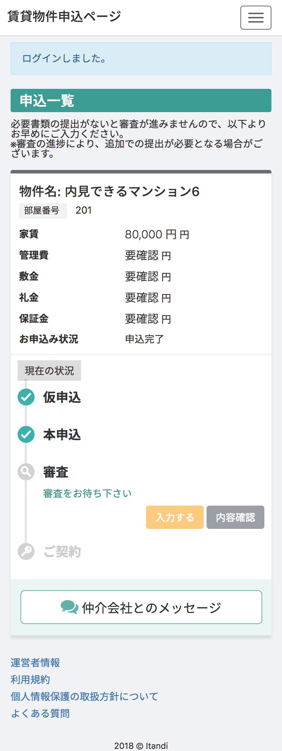Open the hamburger navigation menu
Image resolution: width=282 pixels, height=751 pixels.
tap(256, 18)
